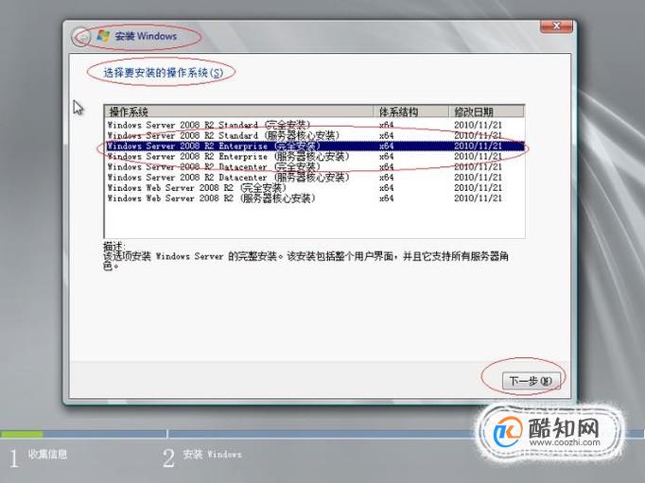The width and height of the screenshot is (645, 483).
Task: Select Windows Server 2008 R2 Enterprise (完全安装) row
Action: tap(315, 146)
